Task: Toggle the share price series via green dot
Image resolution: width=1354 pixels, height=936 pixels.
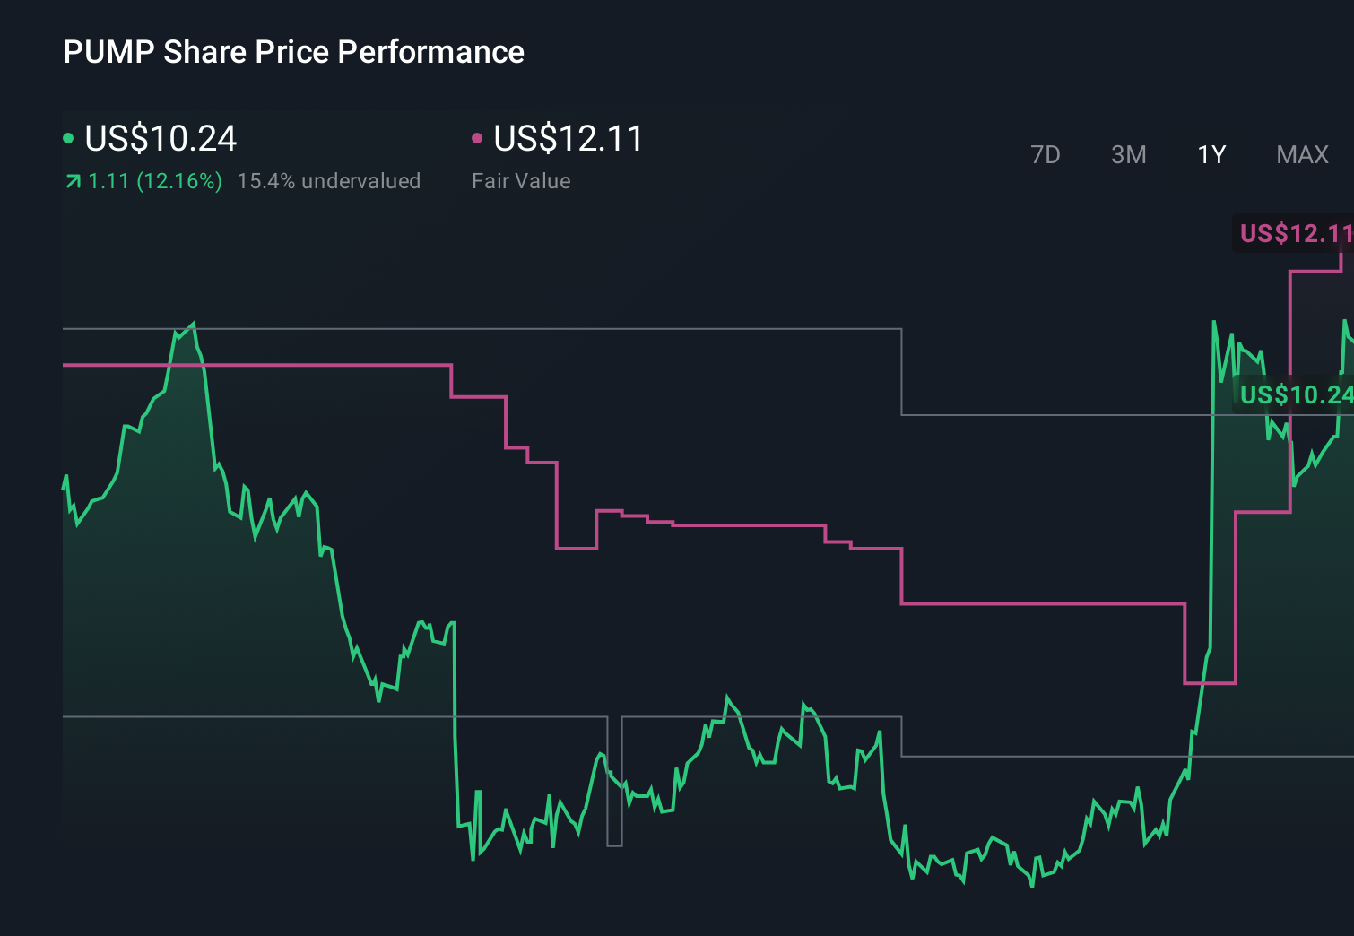Action: coord(68,137)
